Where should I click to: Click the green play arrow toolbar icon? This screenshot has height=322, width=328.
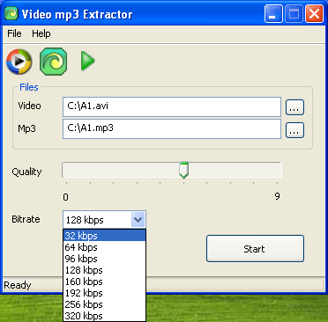[x=87, y=61]
